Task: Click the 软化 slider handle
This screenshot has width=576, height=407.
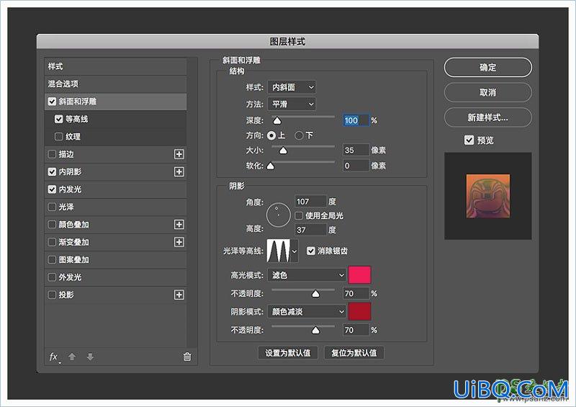Action: pyautogui.click(x=271, y=166)
